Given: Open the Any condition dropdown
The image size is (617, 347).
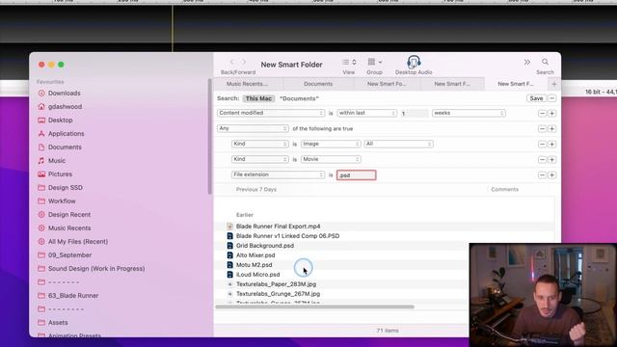Looking at the screenshot, I should click(253, 128).
